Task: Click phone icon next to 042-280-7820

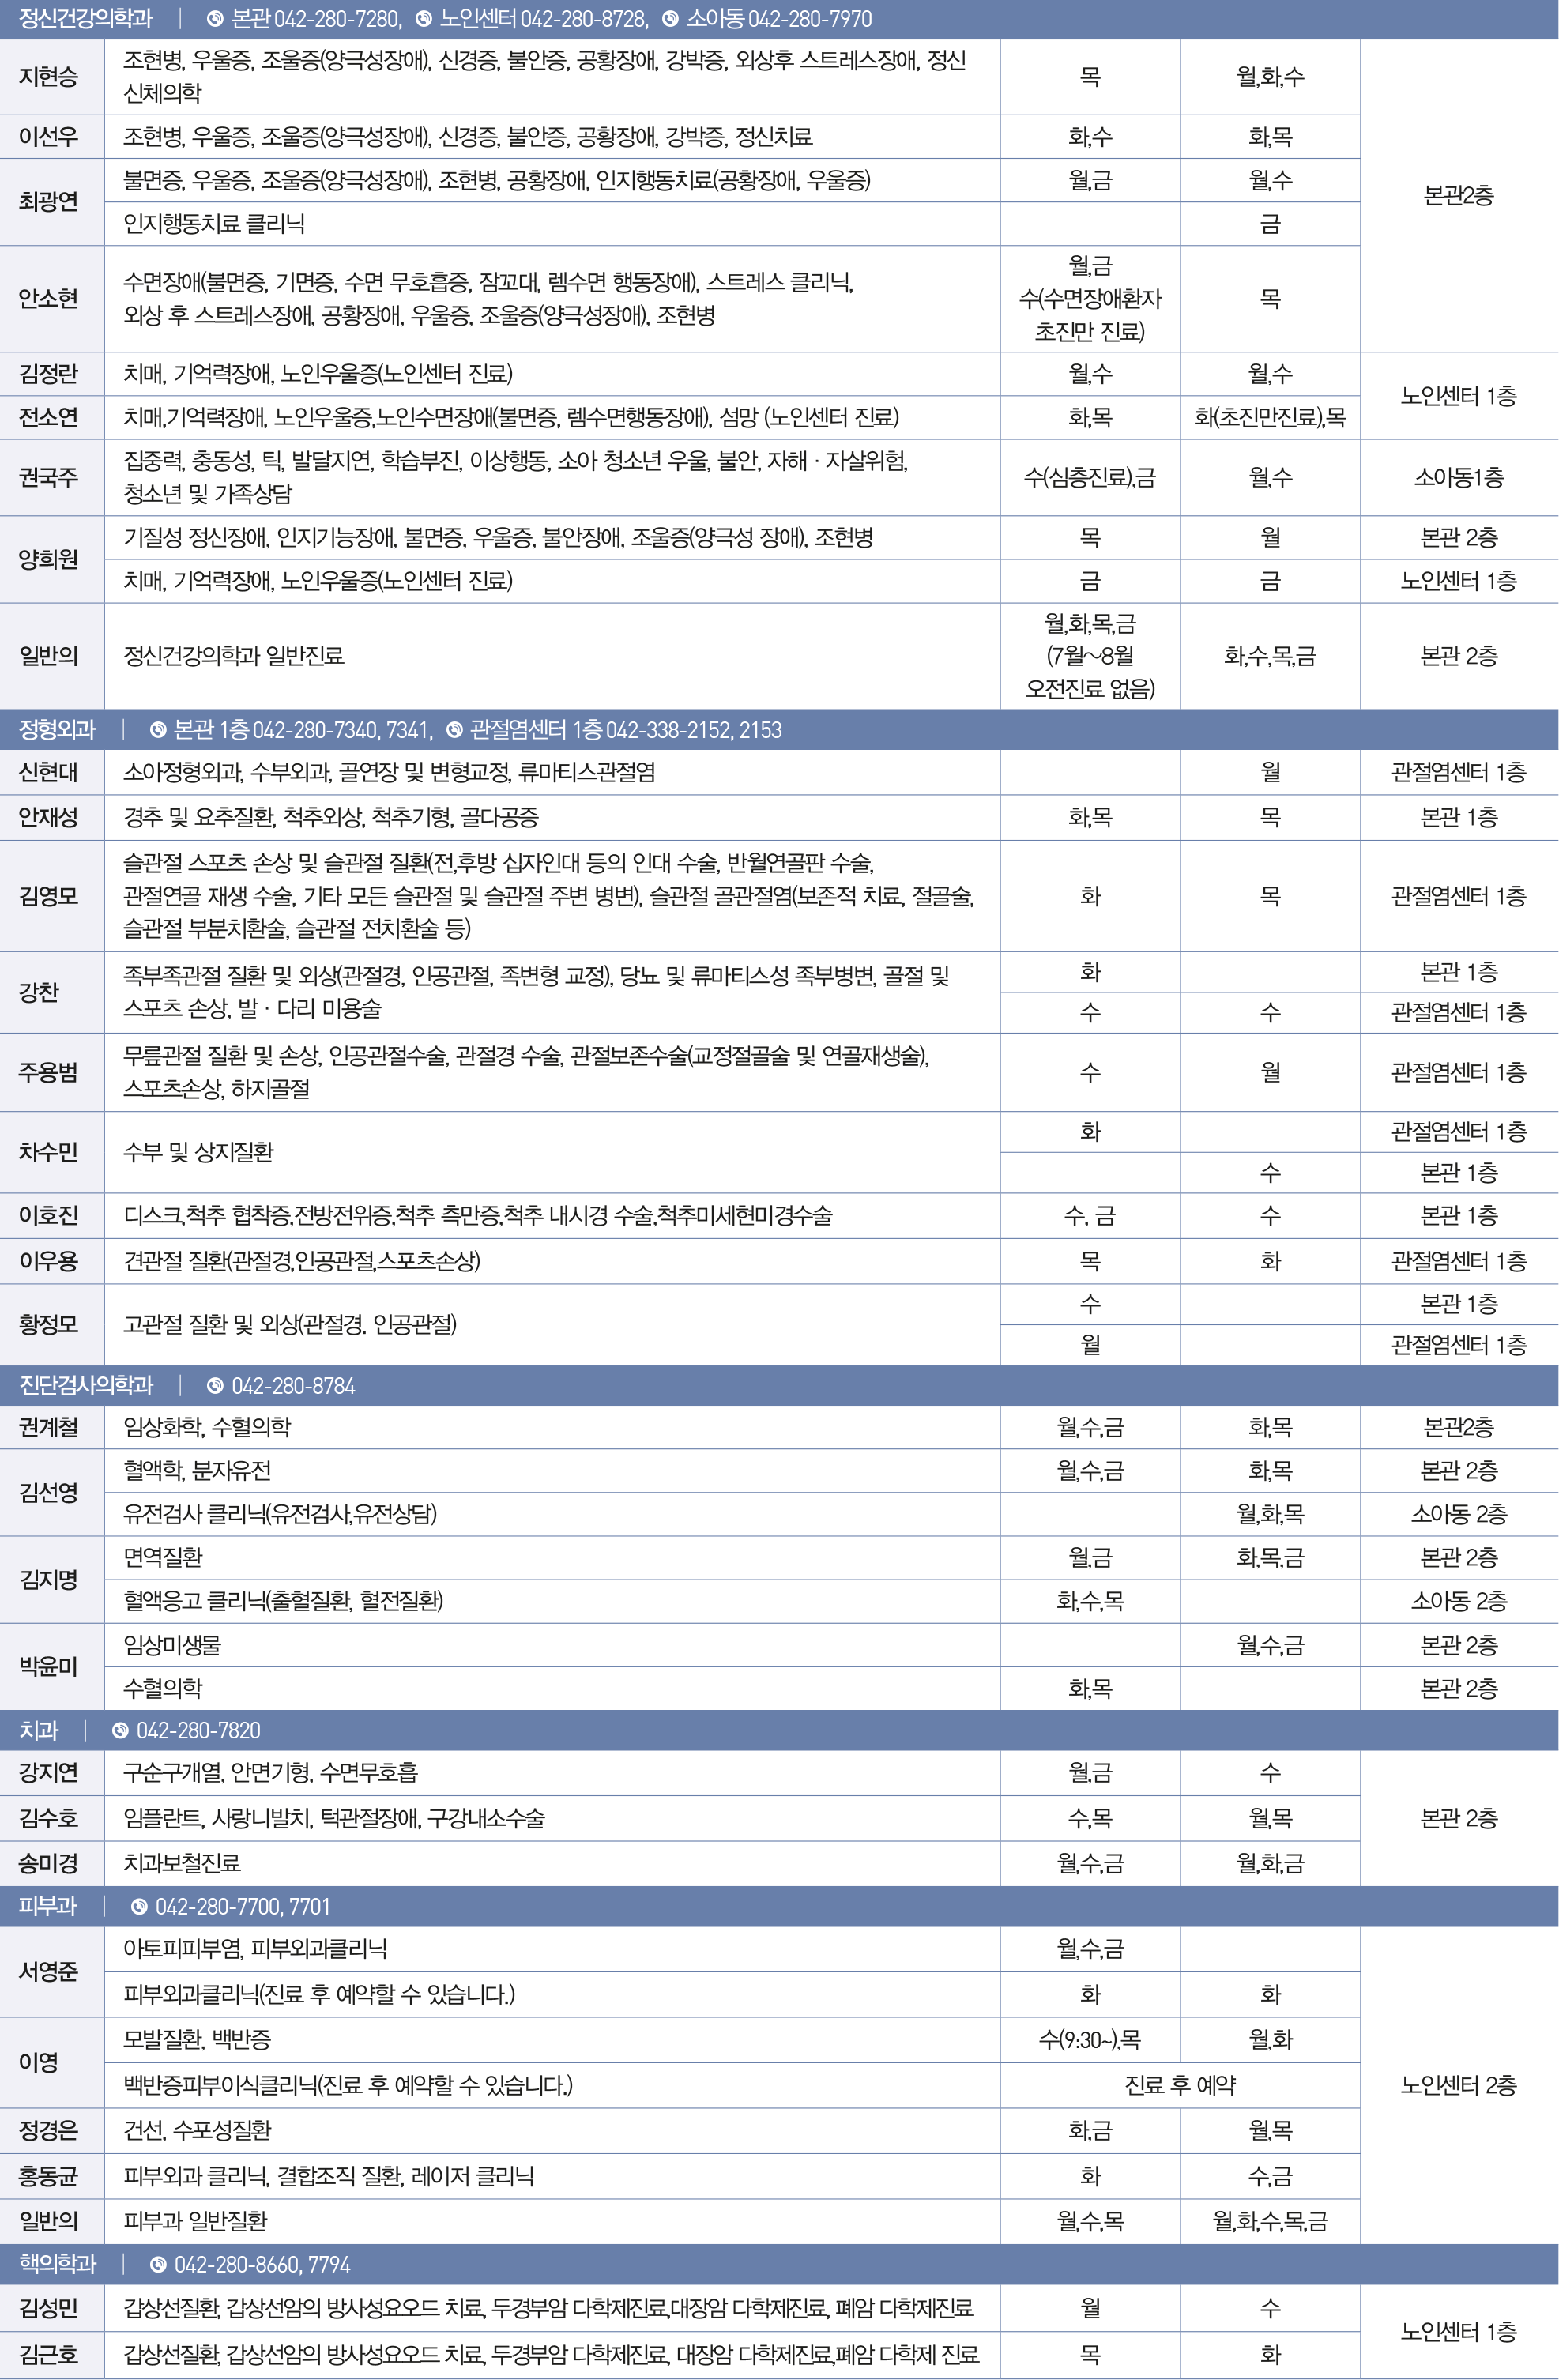Action: coord(120,1730)
